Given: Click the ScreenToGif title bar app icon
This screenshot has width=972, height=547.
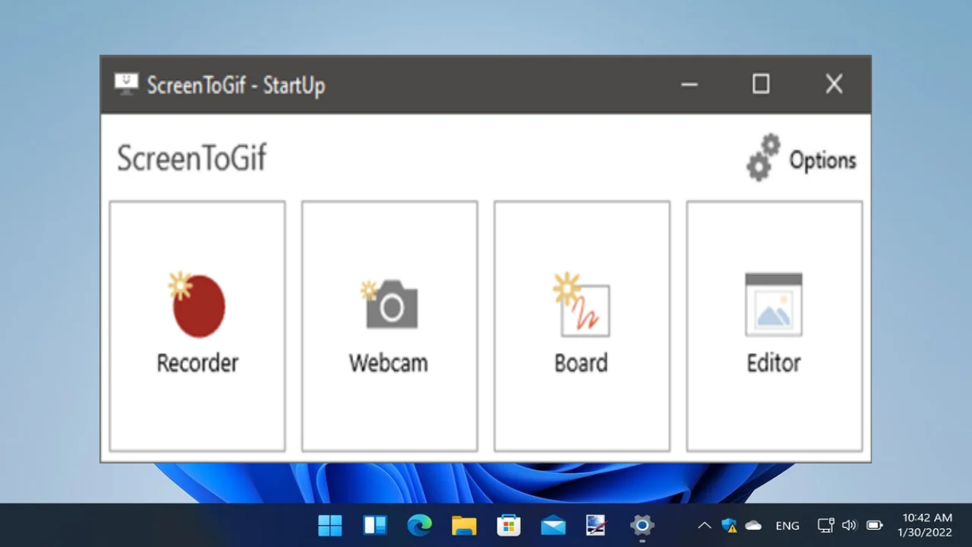Looking at the screenshot, I should point(126,84).
